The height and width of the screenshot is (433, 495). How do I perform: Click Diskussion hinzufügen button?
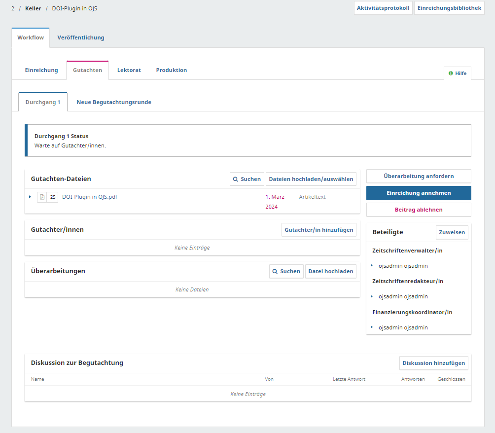pos(433,363)
